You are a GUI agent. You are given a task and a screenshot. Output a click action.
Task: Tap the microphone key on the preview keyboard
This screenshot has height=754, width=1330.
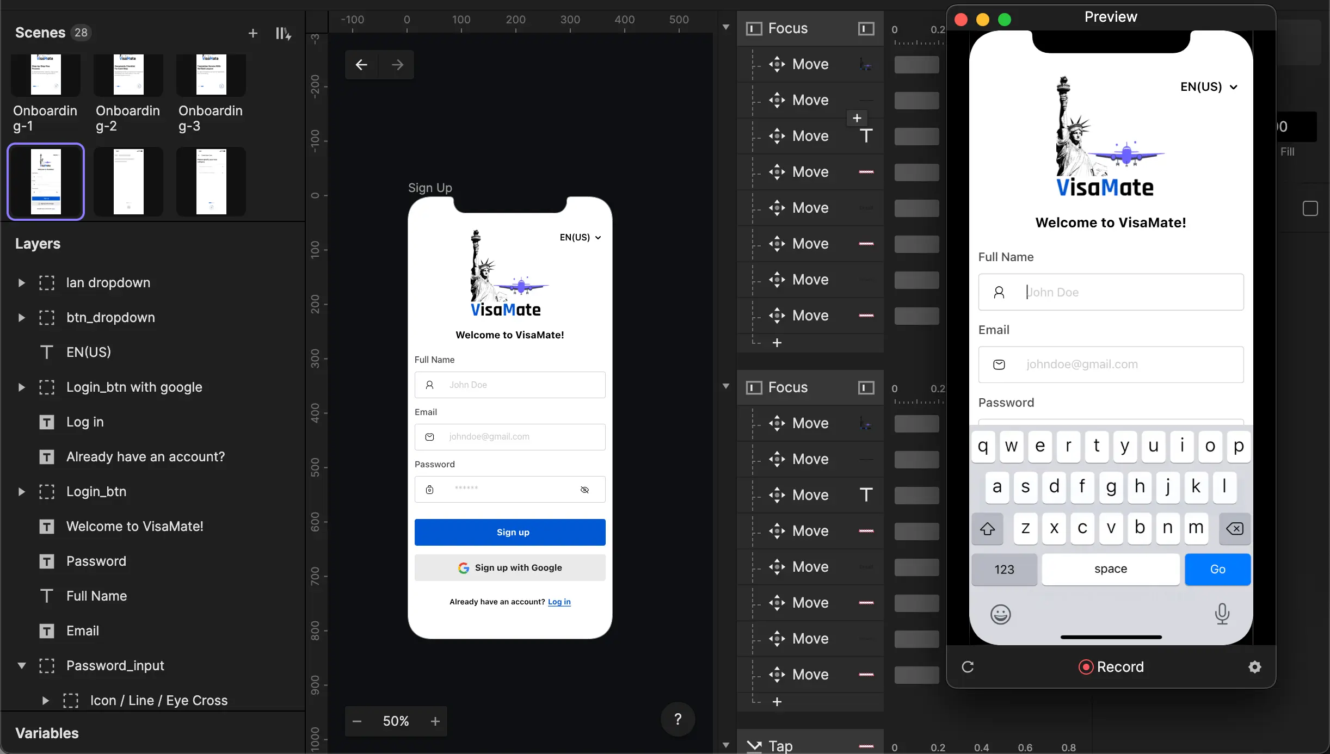[x=1222, y=614]
